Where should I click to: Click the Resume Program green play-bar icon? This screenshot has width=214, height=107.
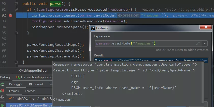[x=2, y=105]
